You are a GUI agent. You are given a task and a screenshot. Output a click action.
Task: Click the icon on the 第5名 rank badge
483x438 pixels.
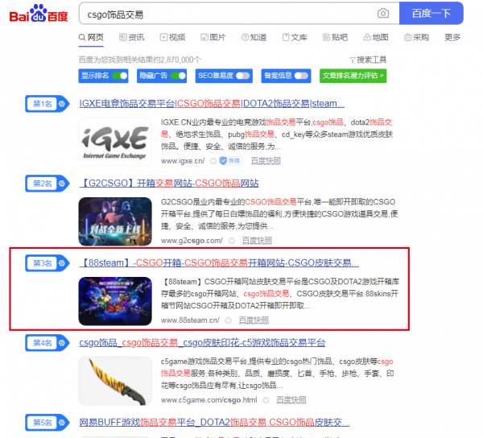(62, 422)
